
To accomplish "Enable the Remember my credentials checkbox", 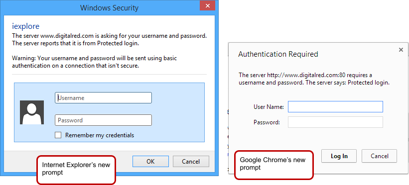I will click(x=58, y=135).
